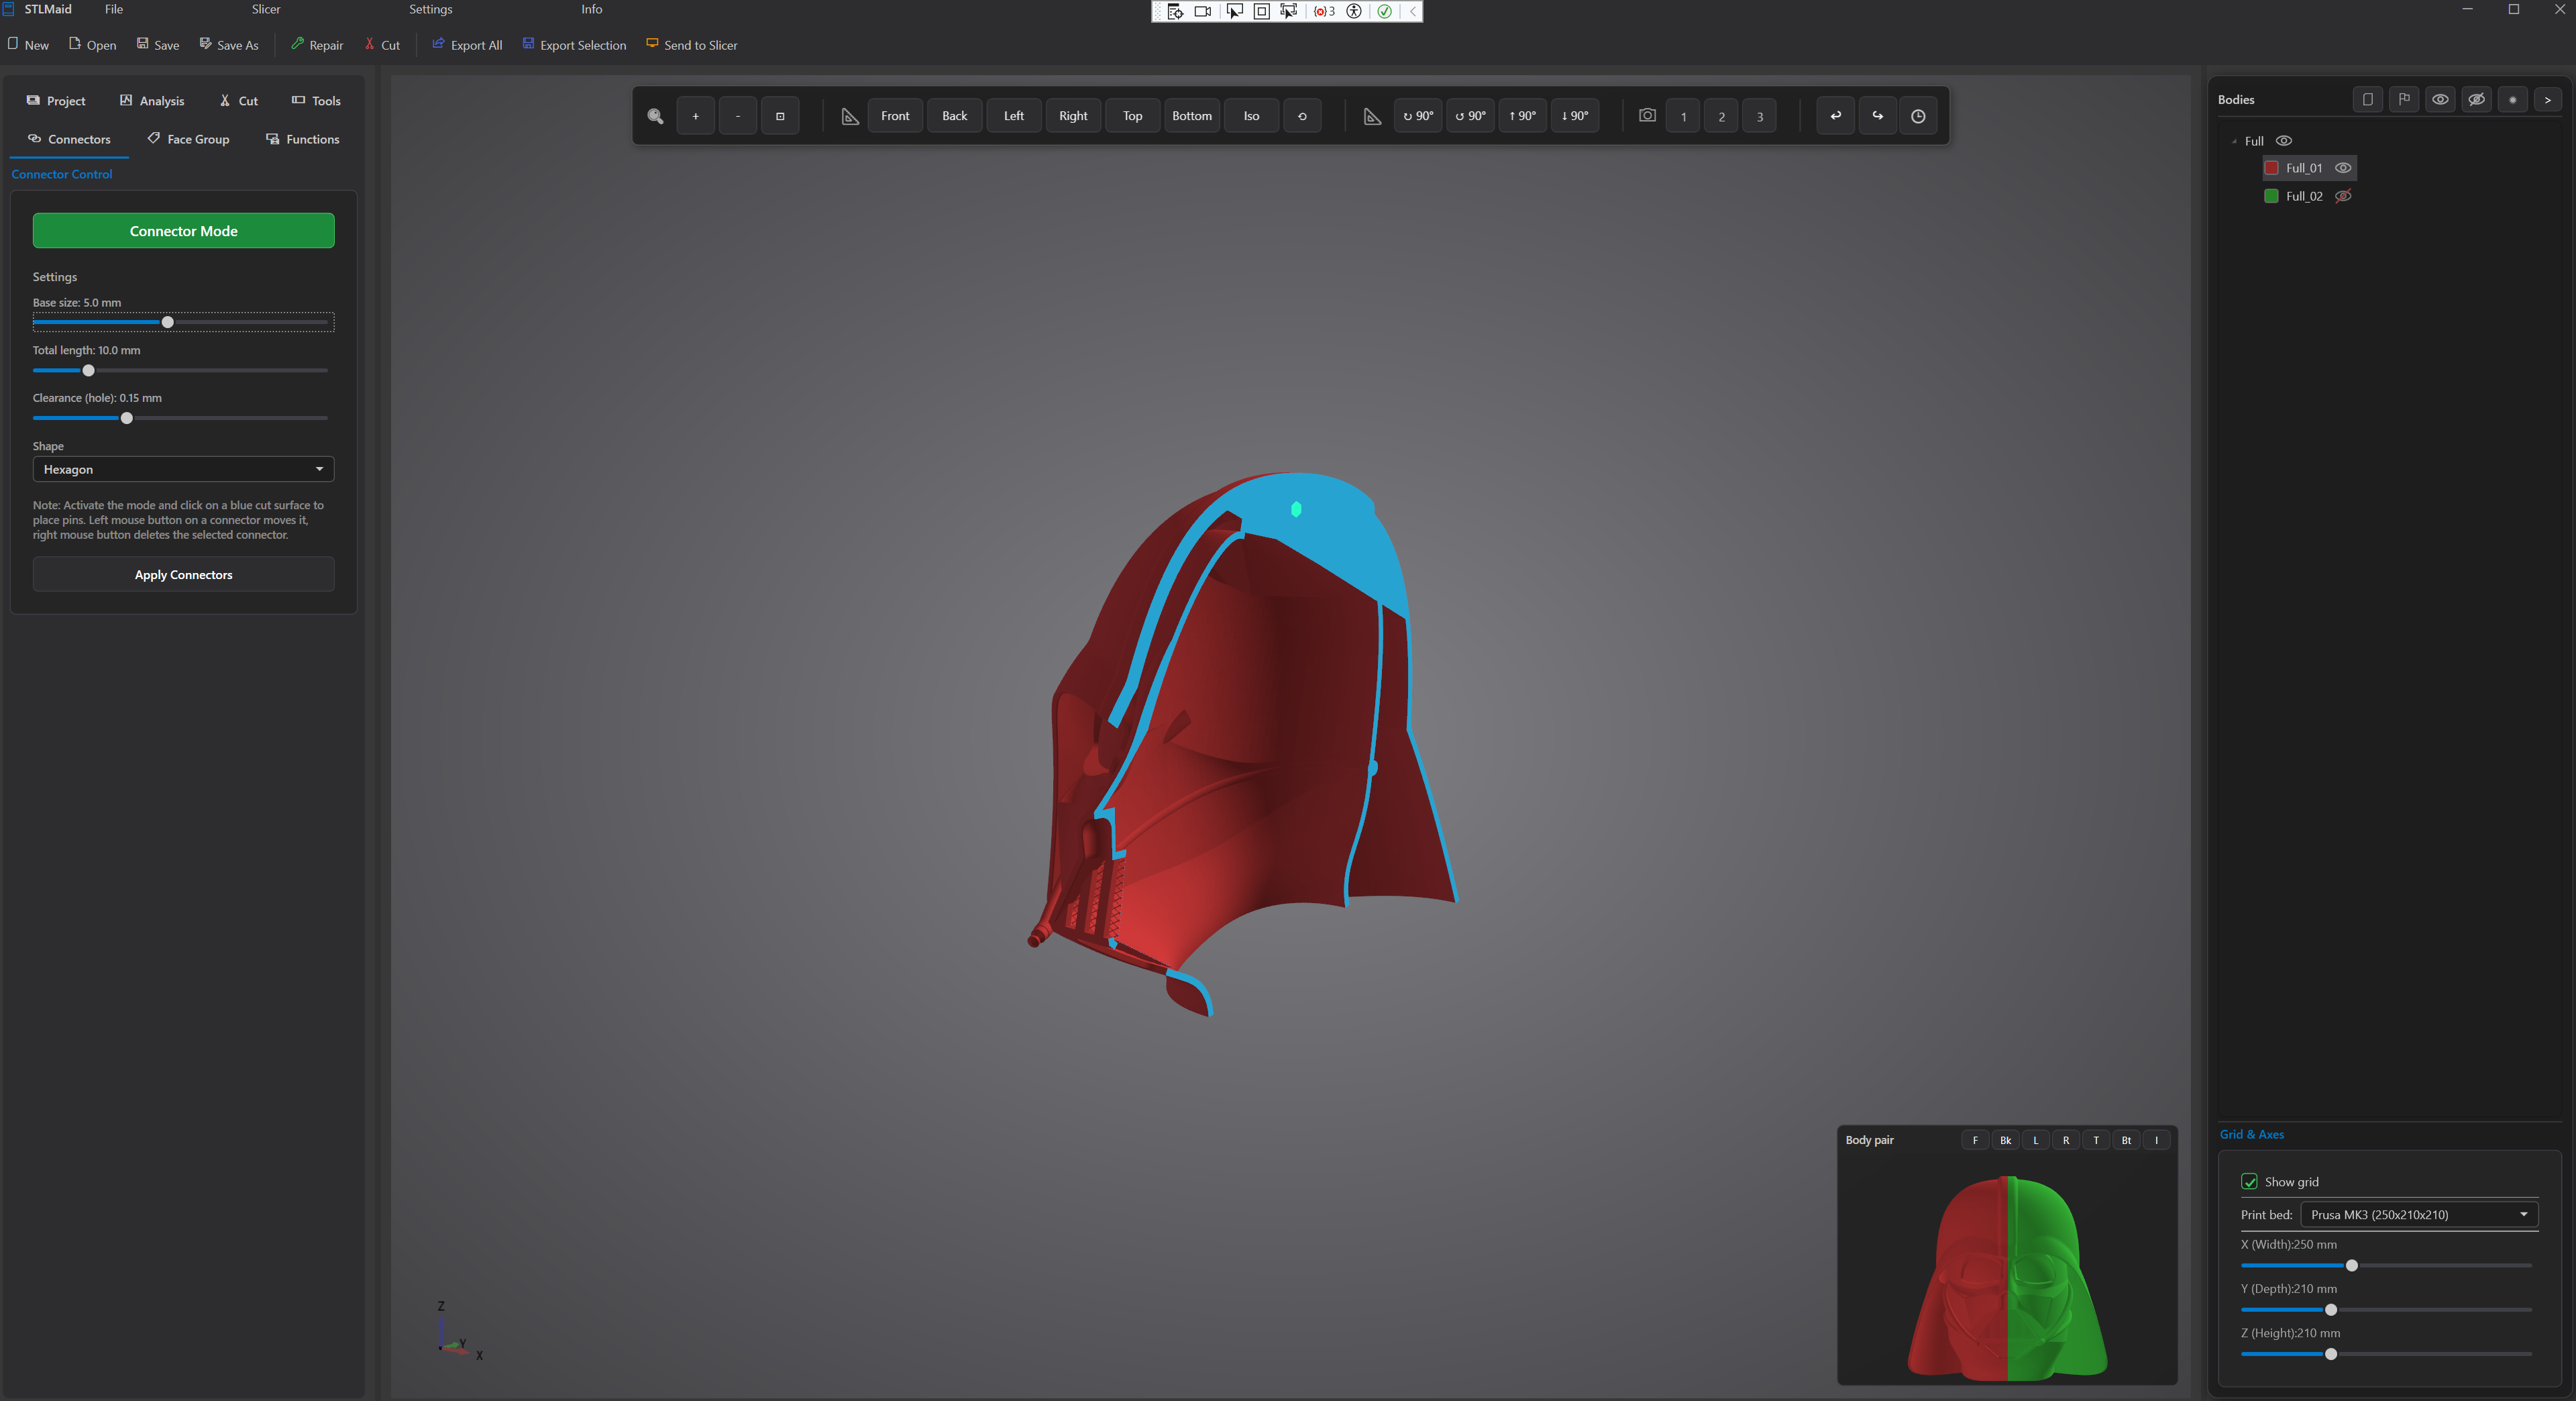The image size is (2576, 1401).
Task: Click Export All in toolbar
Action: tap(467, 45)
